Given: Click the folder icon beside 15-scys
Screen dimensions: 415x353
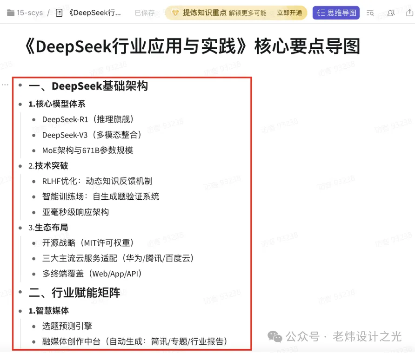Looking at the screenshot, I should click(x=11, y=13).
